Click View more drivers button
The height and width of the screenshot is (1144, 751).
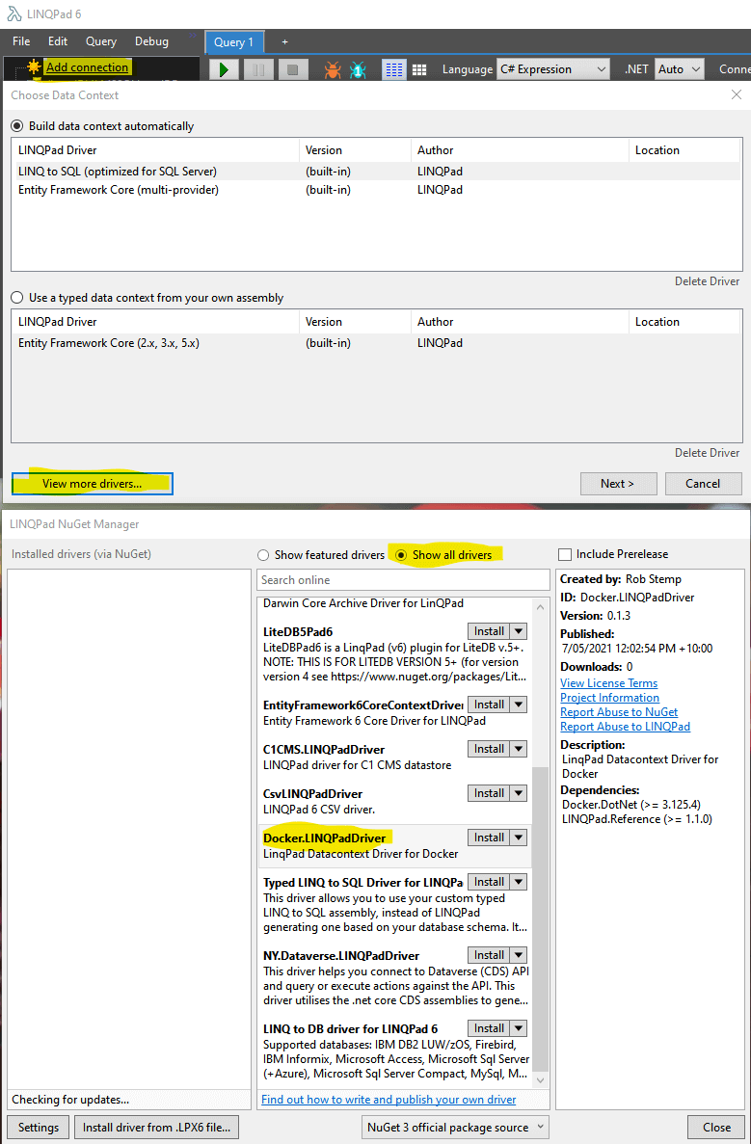tap(92, 484)
